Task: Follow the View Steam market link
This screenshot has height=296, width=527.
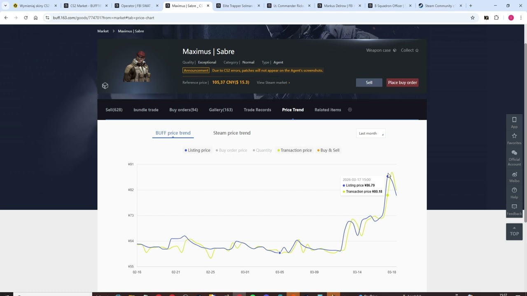Action: tap(273, 83)
